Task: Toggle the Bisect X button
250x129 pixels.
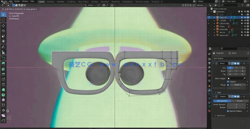Action: tap(230, 71)
